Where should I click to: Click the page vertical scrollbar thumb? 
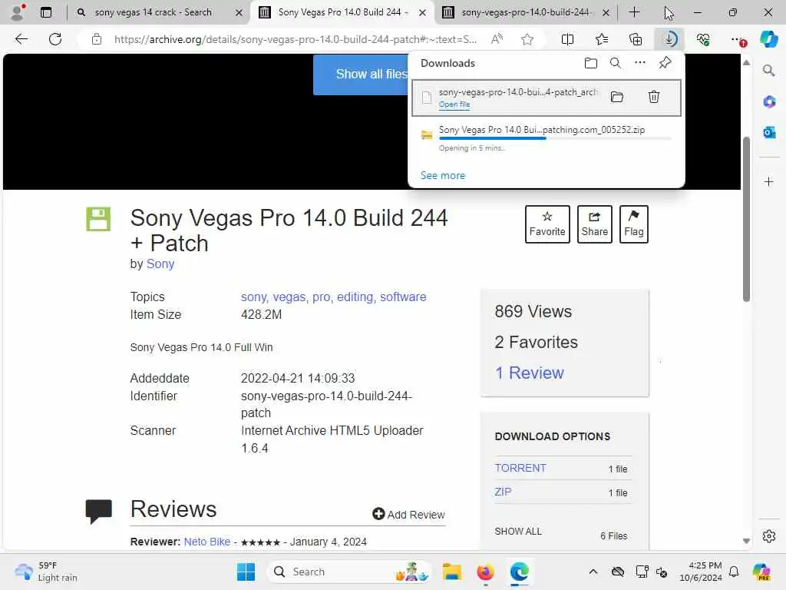746,219
